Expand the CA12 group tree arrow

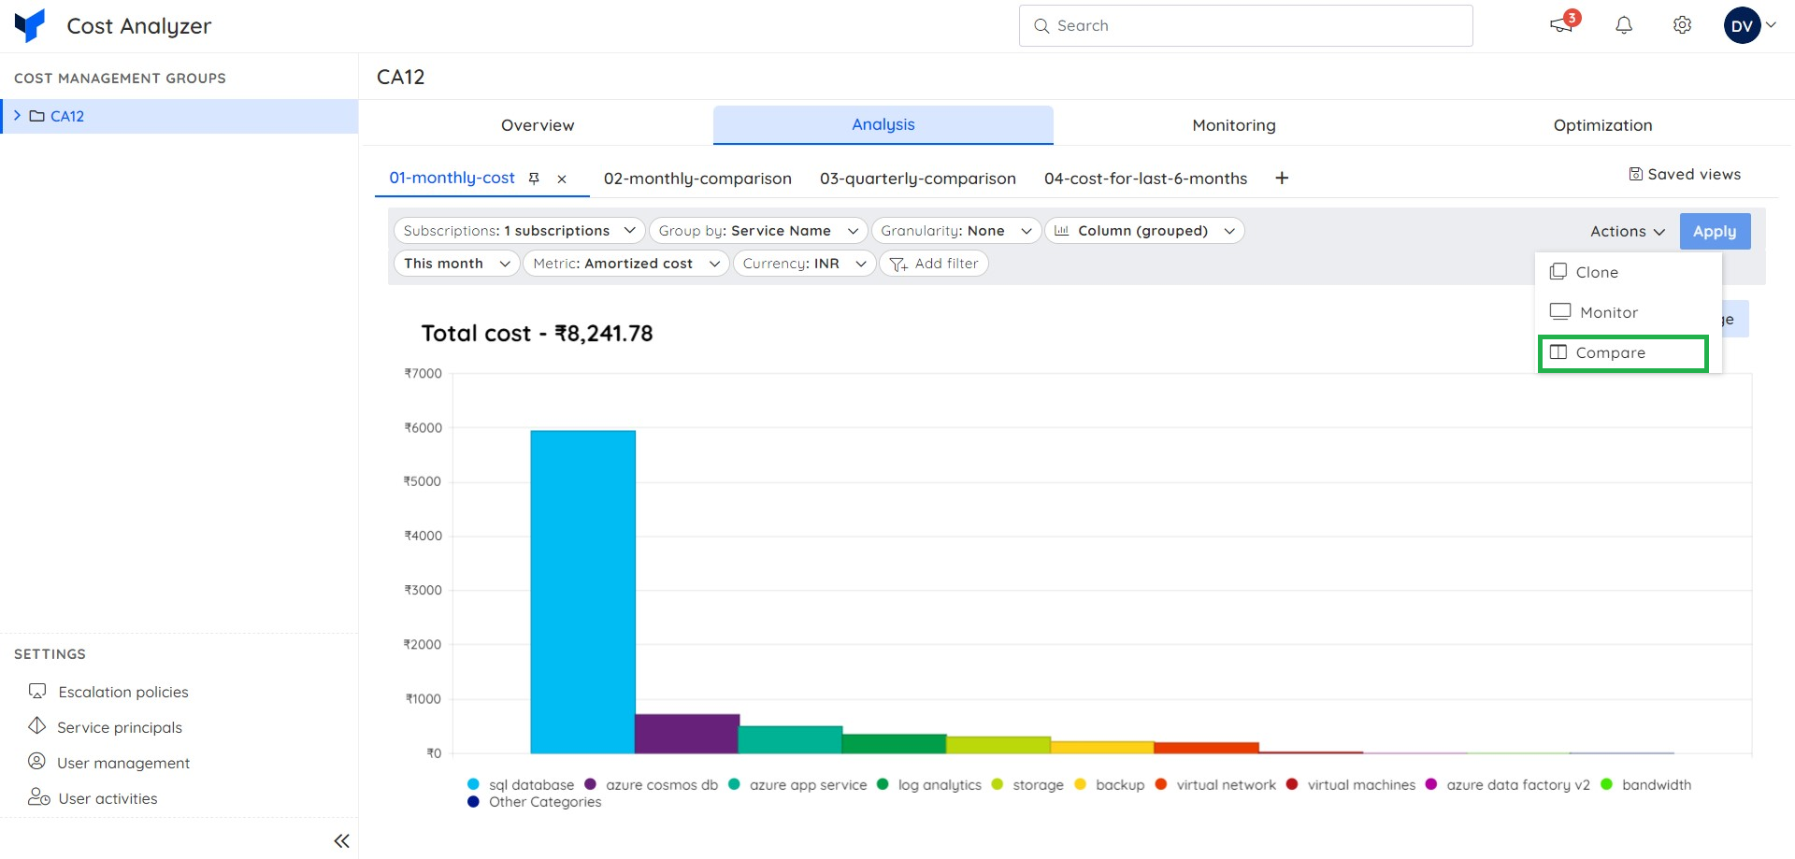(17, 116)
